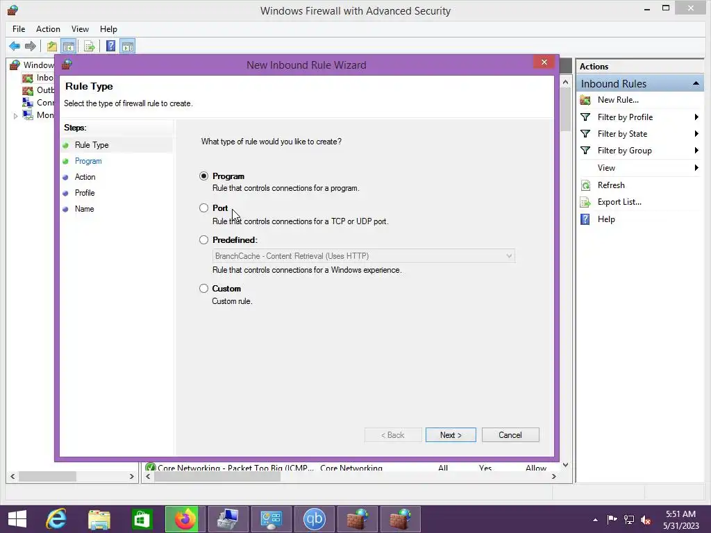Click Refresh label in Actions pane
The width and height of the screenshot is (711, 533).
611,185
